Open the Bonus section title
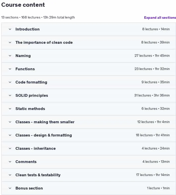176x195 pixels. (29, 188)
